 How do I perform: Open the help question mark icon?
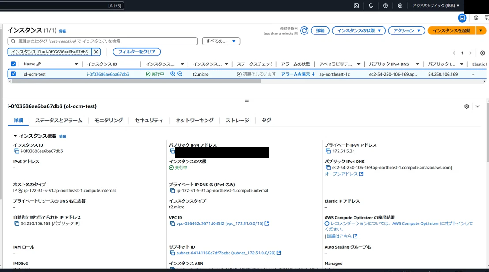coord(385,6)
